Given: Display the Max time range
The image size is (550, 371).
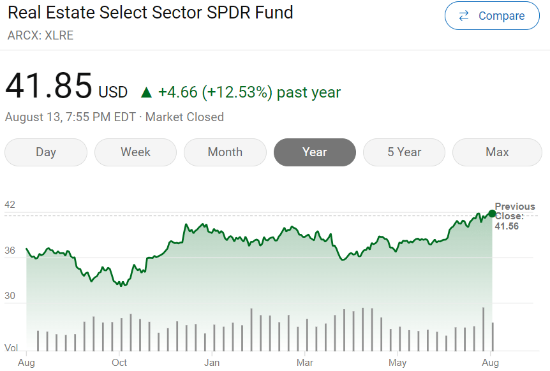Looking at the screenshot, I should coord(497,152).
